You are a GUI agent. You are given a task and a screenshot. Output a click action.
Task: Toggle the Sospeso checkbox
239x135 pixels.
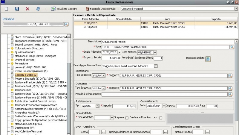(127, 118)
